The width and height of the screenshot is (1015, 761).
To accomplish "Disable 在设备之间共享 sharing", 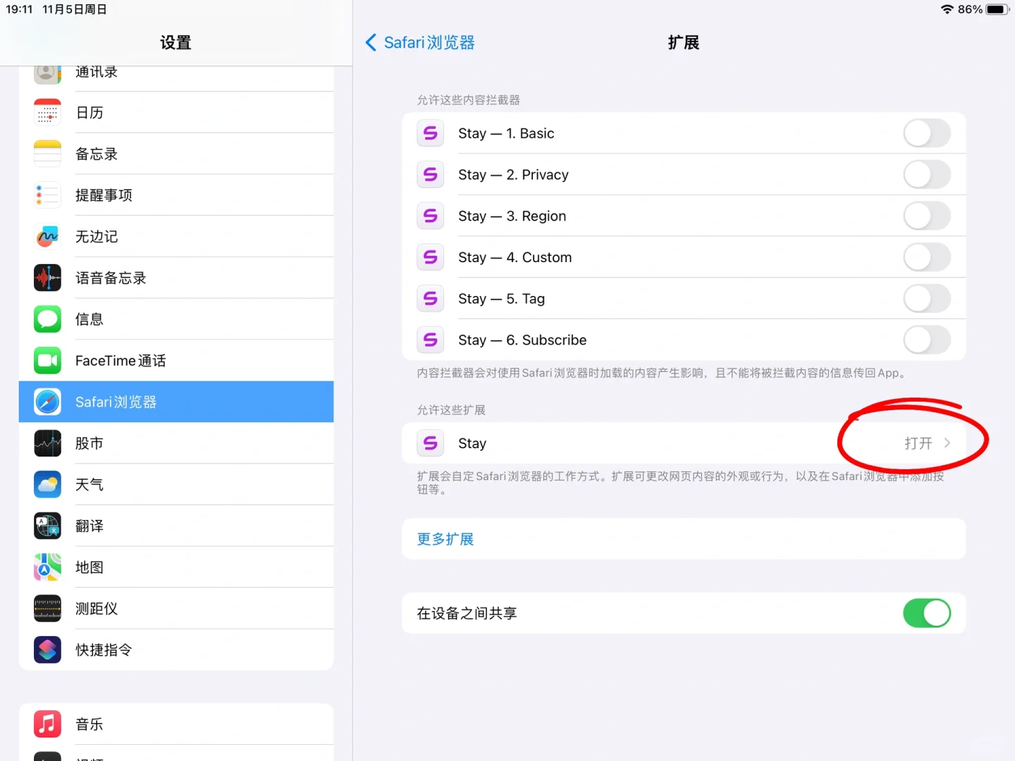I will [x=927, y=613].
